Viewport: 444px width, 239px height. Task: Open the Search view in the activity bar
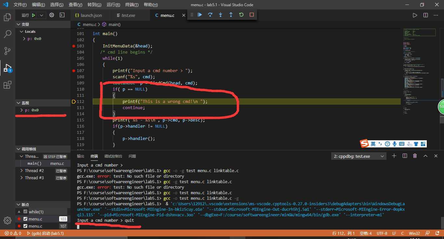(7, 34)
